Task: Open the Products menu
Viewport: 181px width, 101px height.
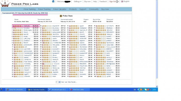Action: [x=73, y=9]
